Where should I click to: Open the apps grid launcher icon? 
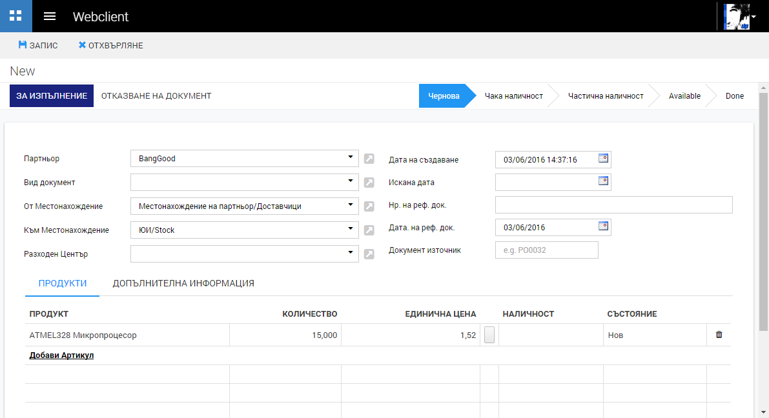coord(15,16)
